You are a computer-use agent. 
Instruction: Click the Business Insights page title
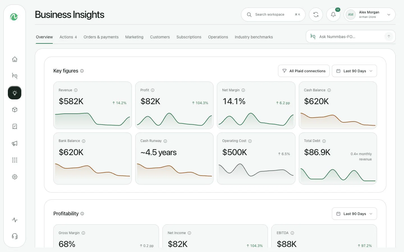pos(70,15)
